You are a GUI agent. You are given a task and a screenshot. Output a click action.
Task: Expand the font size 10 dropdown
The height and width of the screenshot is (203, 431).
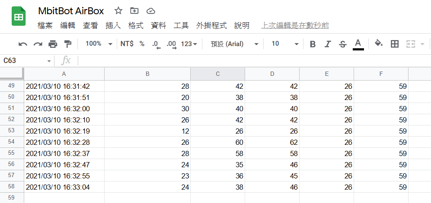coord(285,44)
